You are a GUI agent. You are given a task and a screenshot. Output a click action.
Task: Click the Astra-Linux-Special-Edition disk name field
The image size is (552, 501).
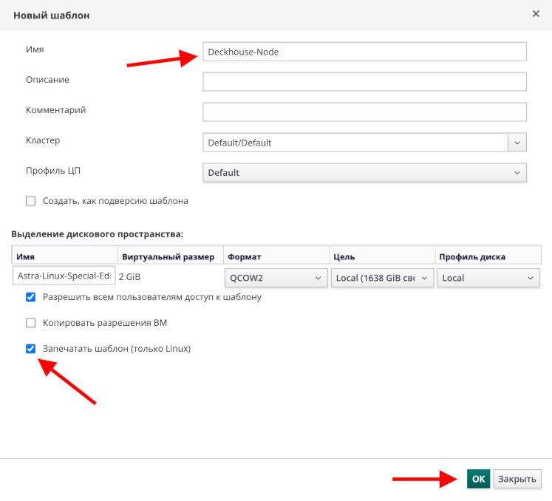click(x=64, y=276)
